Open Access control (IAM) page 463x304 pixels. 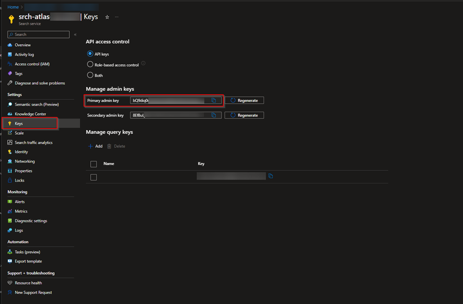pos(32,64)
